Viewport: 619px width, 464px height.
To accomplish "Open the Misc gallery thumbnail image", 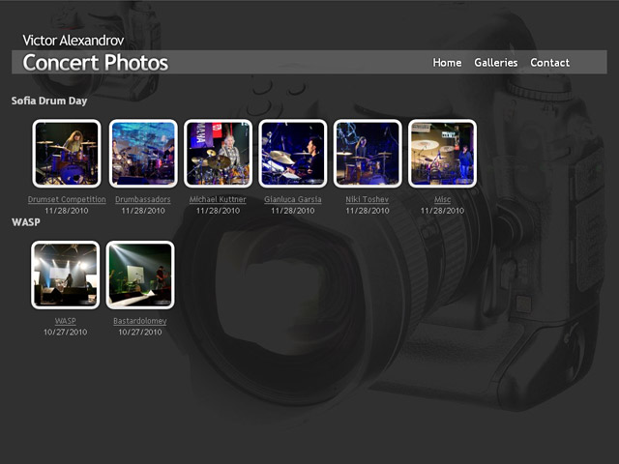I will tap(443, 154).
